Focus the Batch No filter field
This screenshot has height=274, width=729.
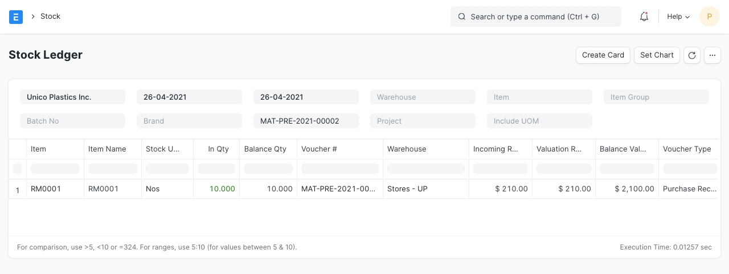(x=72, y=121)
